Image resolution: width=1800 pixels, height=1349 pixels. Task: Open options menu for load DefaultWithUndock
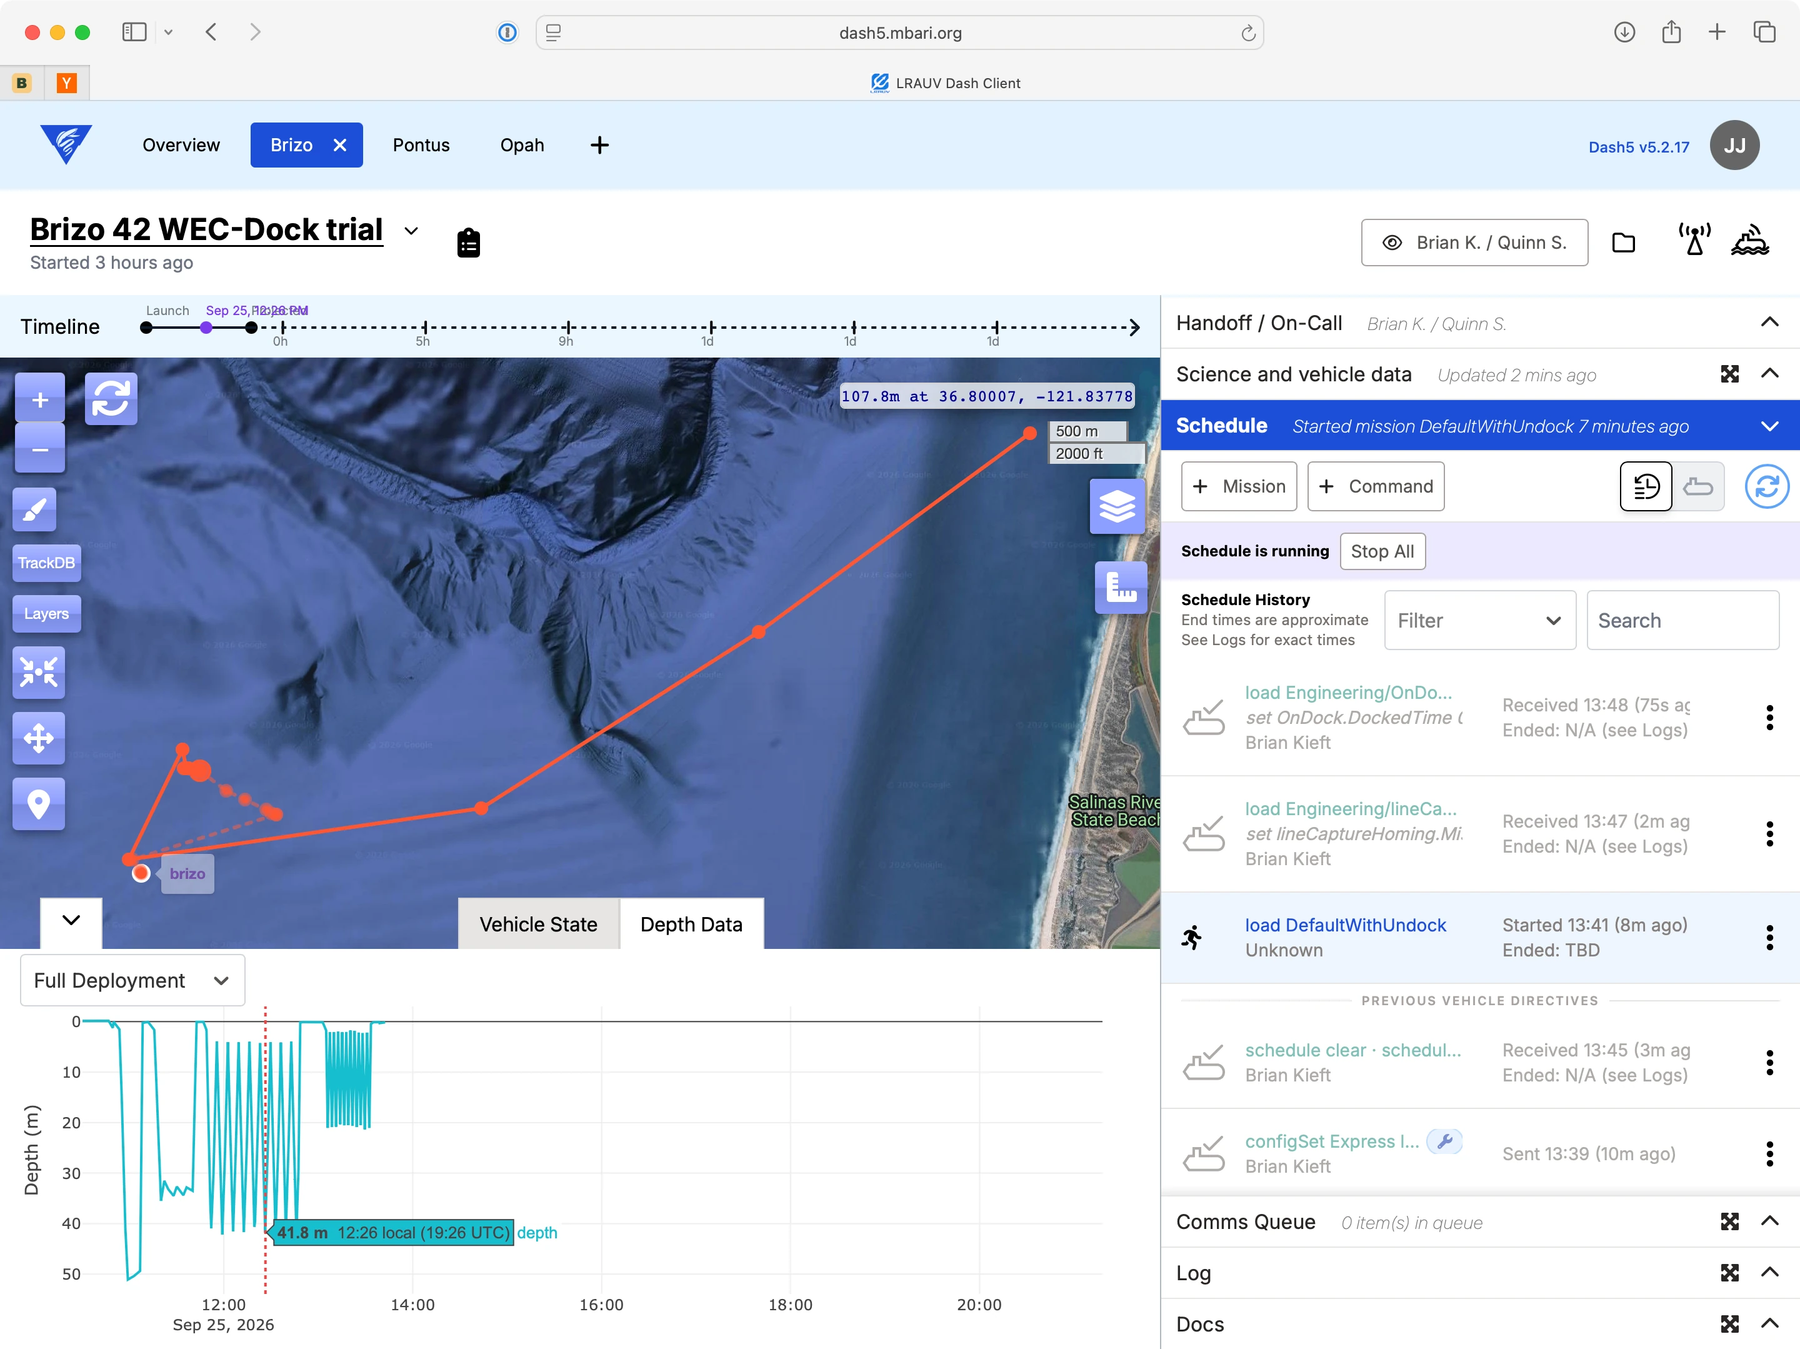tap(1770, 937)
